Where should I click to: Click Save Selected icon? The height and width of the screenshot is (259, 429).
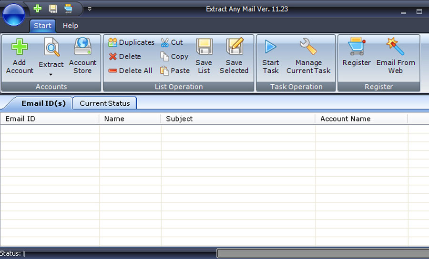coord(234,47)
